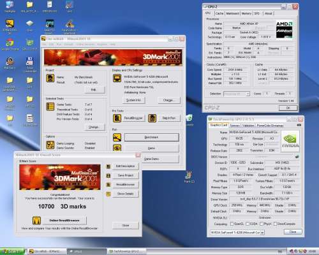Viewport: 319px width, 255px height.
Task: Click the icon next to ResultBrowser in the score window
Action: [x=108, y=185]
